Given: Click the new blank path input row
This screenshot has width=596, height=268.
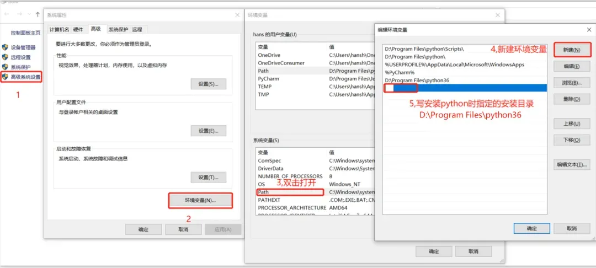Looking at the screenshot, I should pyautogui.click(x=465, y=88).
